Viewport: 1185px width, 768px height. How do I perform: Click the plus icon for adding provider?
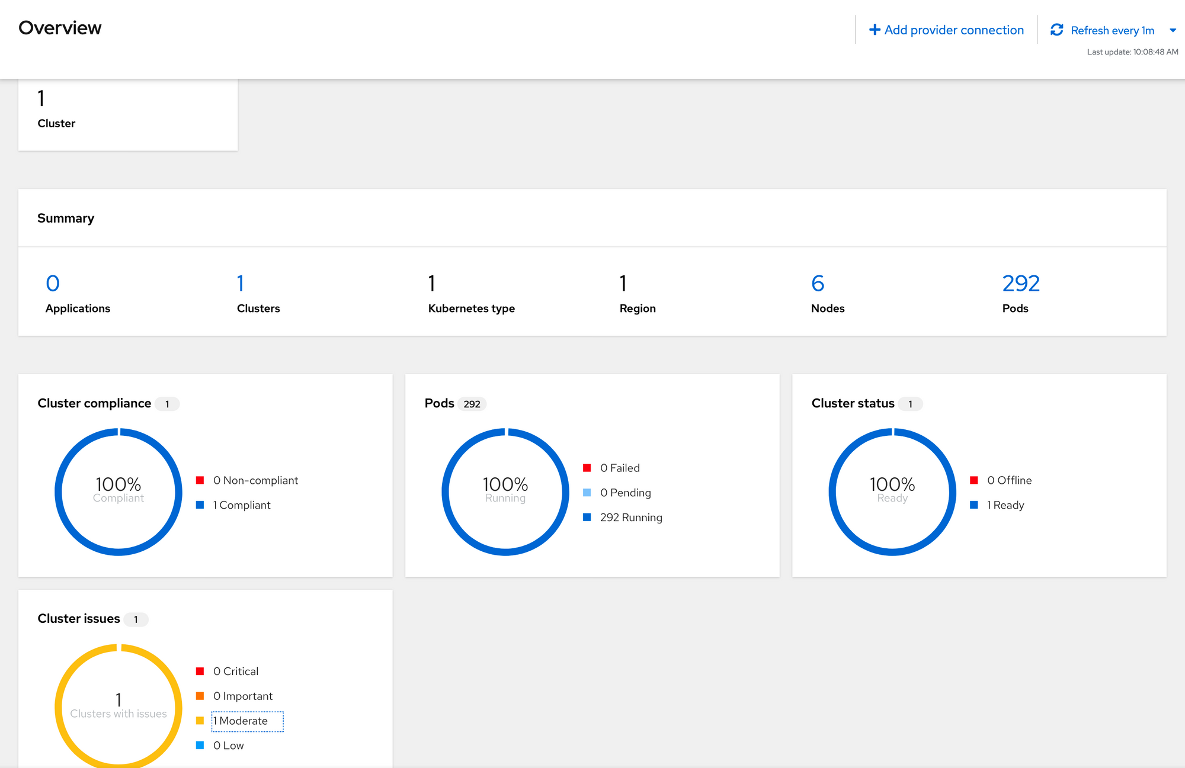point(874,30)
